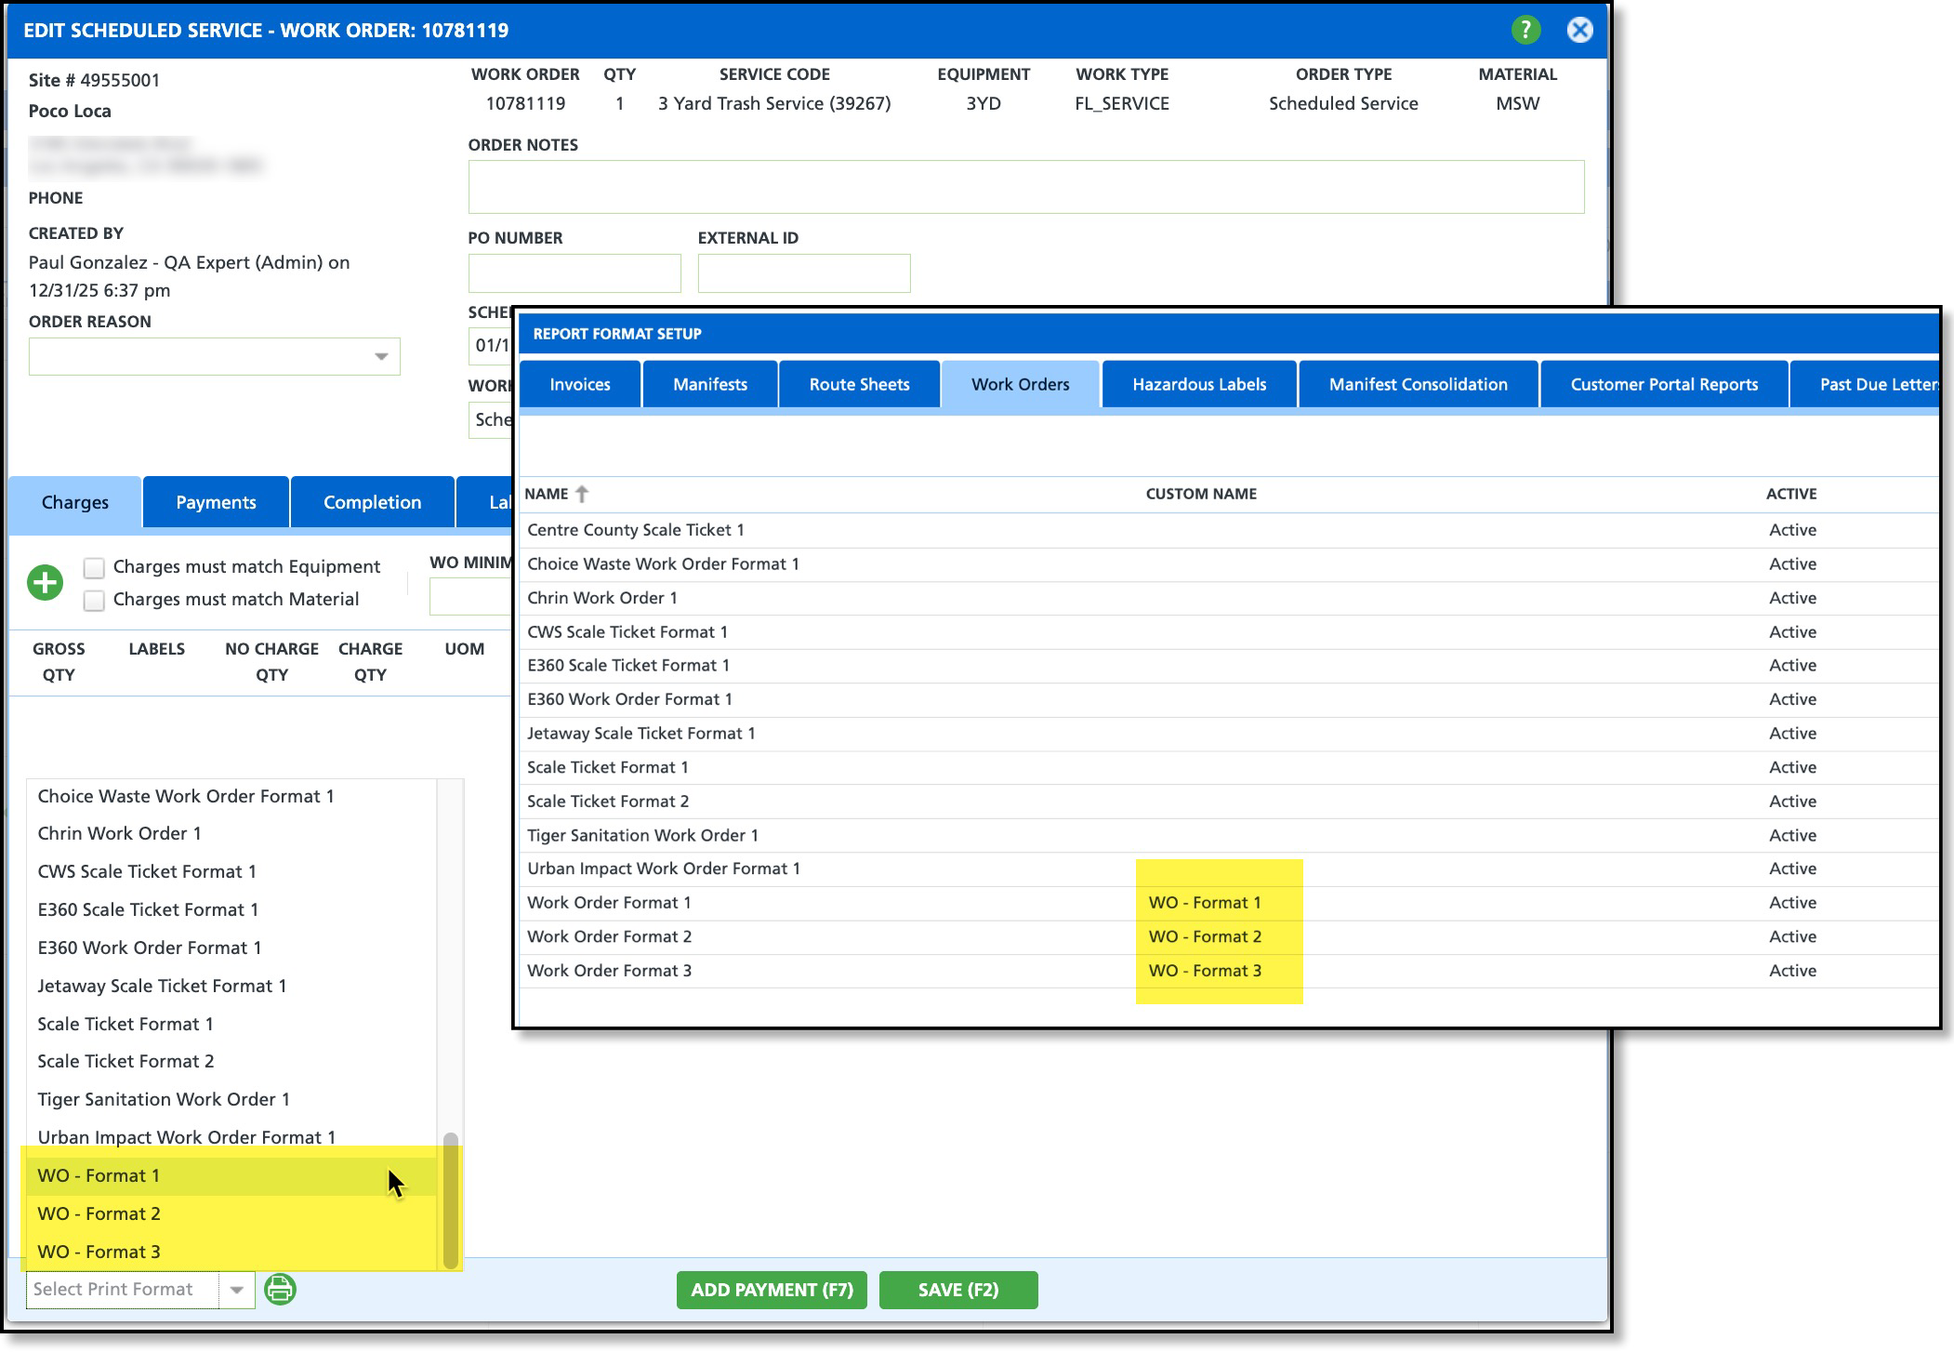Click the PO Number input field
Screen dimensions: 1954x1352
[574, 273]
